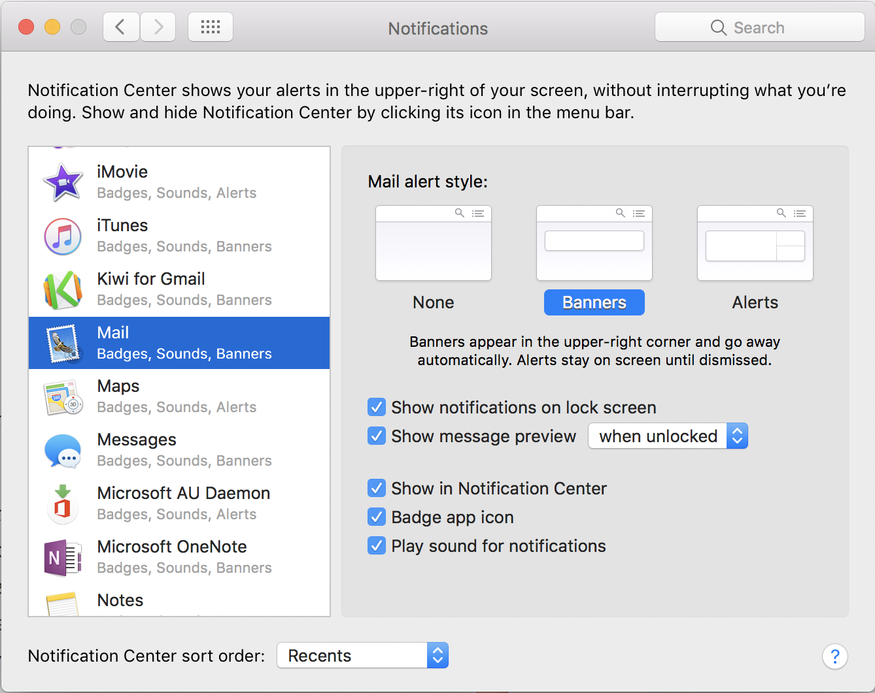875x693 pixels.
Task: Uncheck Show in Notification Center
Action: pos(377,488)
